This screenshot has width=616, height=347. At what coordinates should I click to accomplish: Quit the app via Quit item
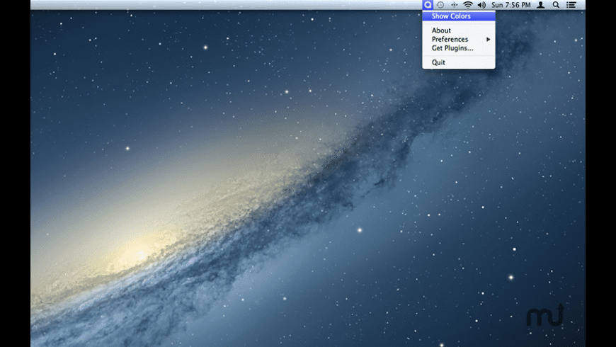438,62
